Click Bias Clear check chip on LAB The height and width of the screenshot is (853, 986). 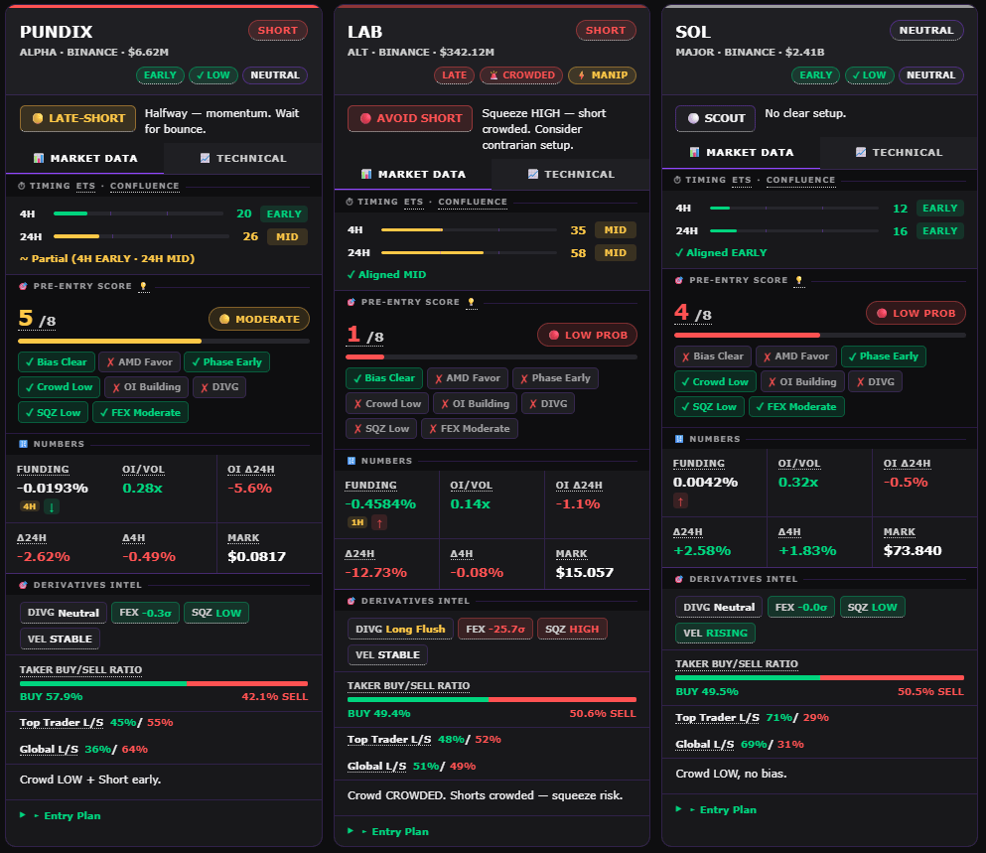click(384, 378)
